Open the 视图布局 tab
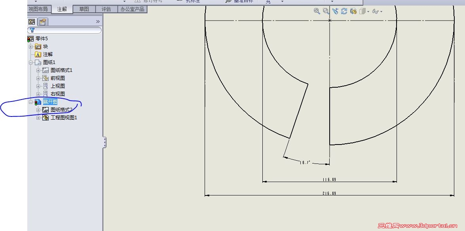This screenshot has width=465, height=231. (38, 9)
